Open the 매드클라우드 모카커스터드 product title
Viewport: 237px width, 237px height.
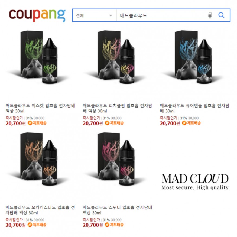[40, 210]
